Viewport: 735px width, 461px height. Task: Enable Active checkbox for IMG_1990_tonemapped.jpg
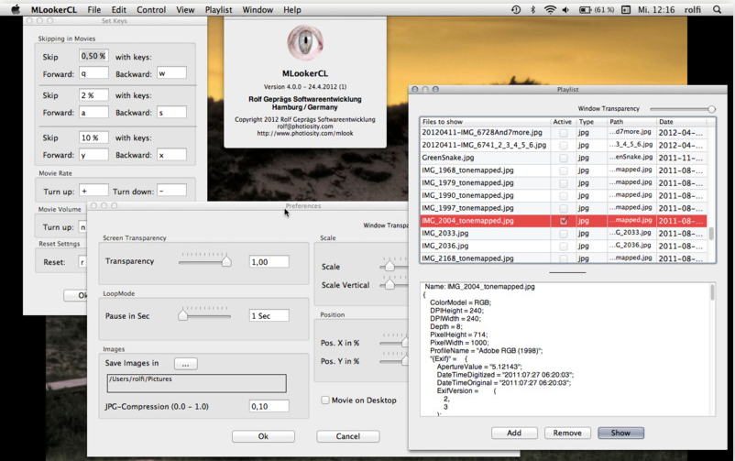(564, 196)
